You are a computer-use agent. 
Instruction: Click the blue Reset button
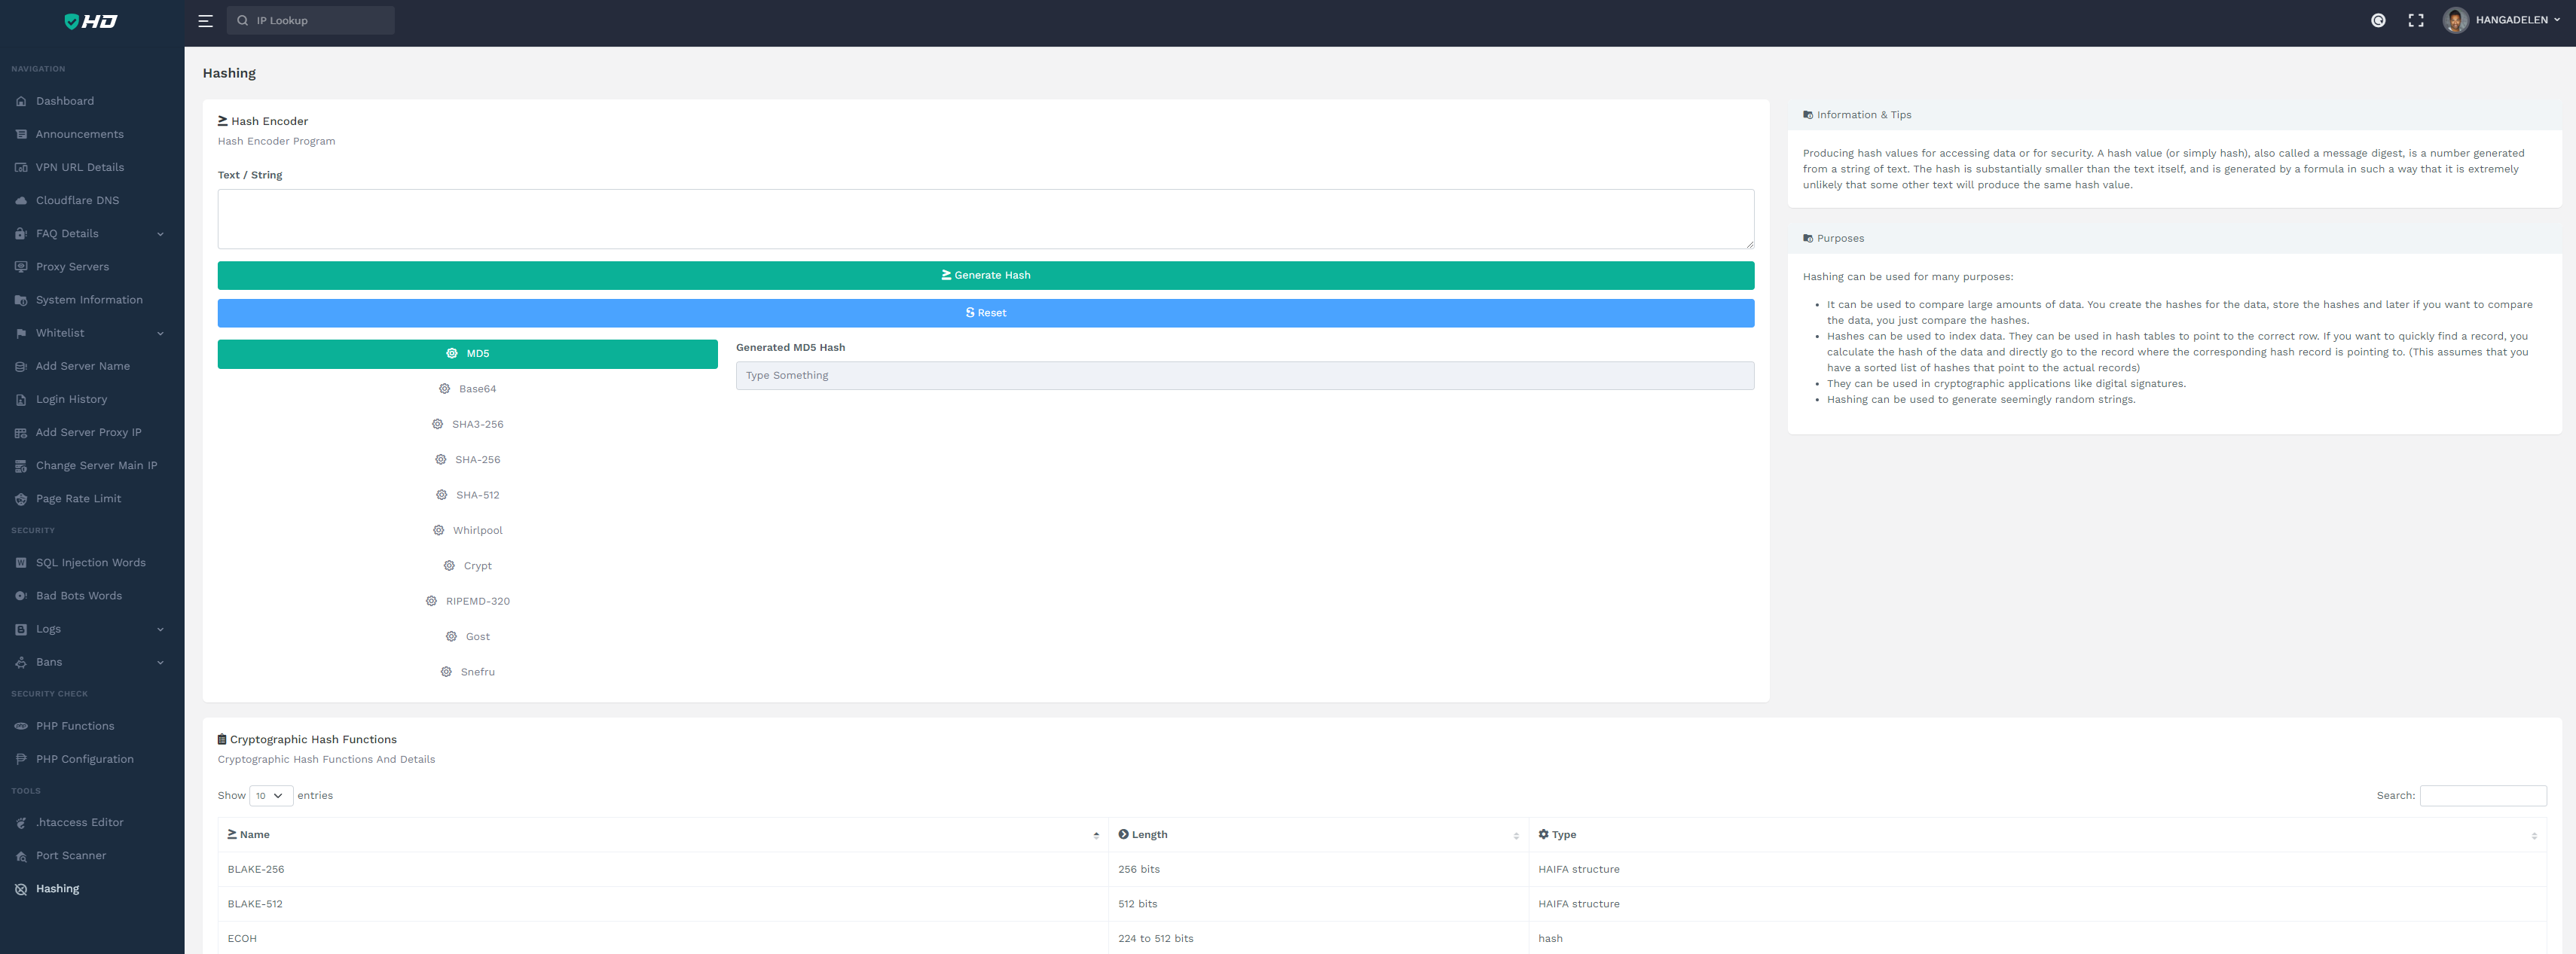(985, 312)
